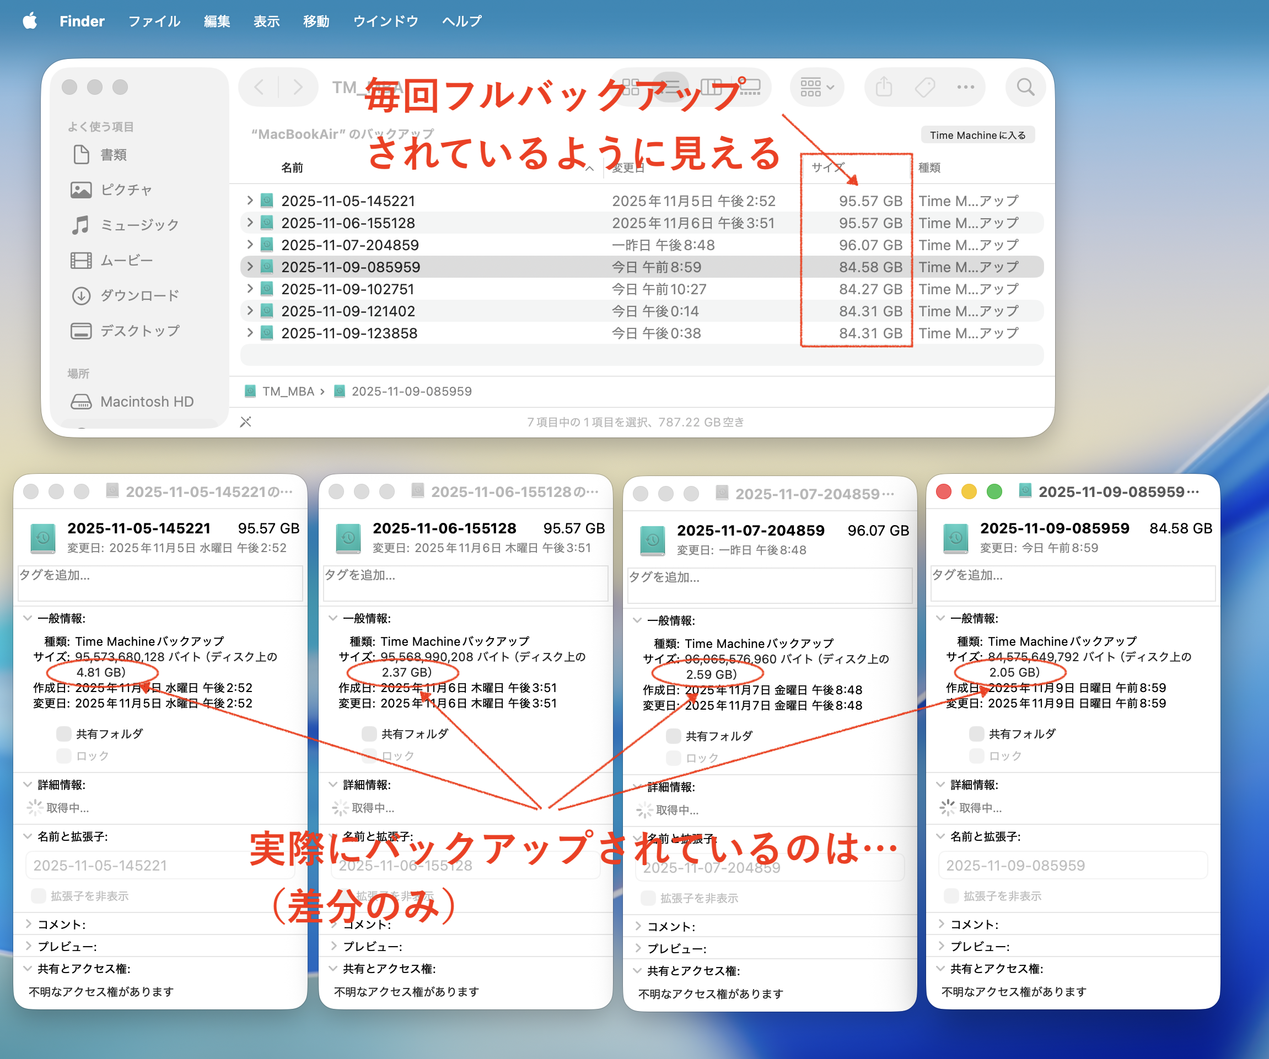Screen dimensions: 1269x1059
Task: Expand the 2025-11-07-204859 backup folder row
Action: 250,245
